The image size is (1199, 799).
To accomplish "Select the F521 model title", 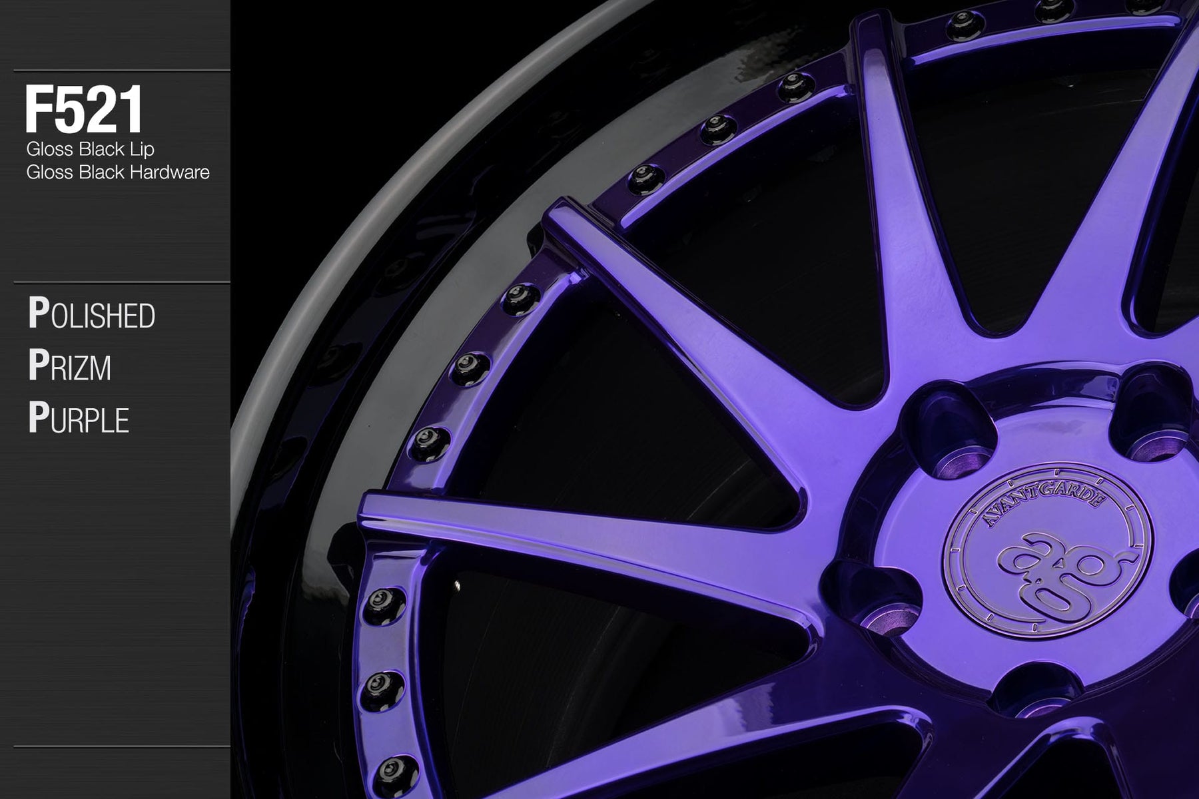I will point(84,110).
